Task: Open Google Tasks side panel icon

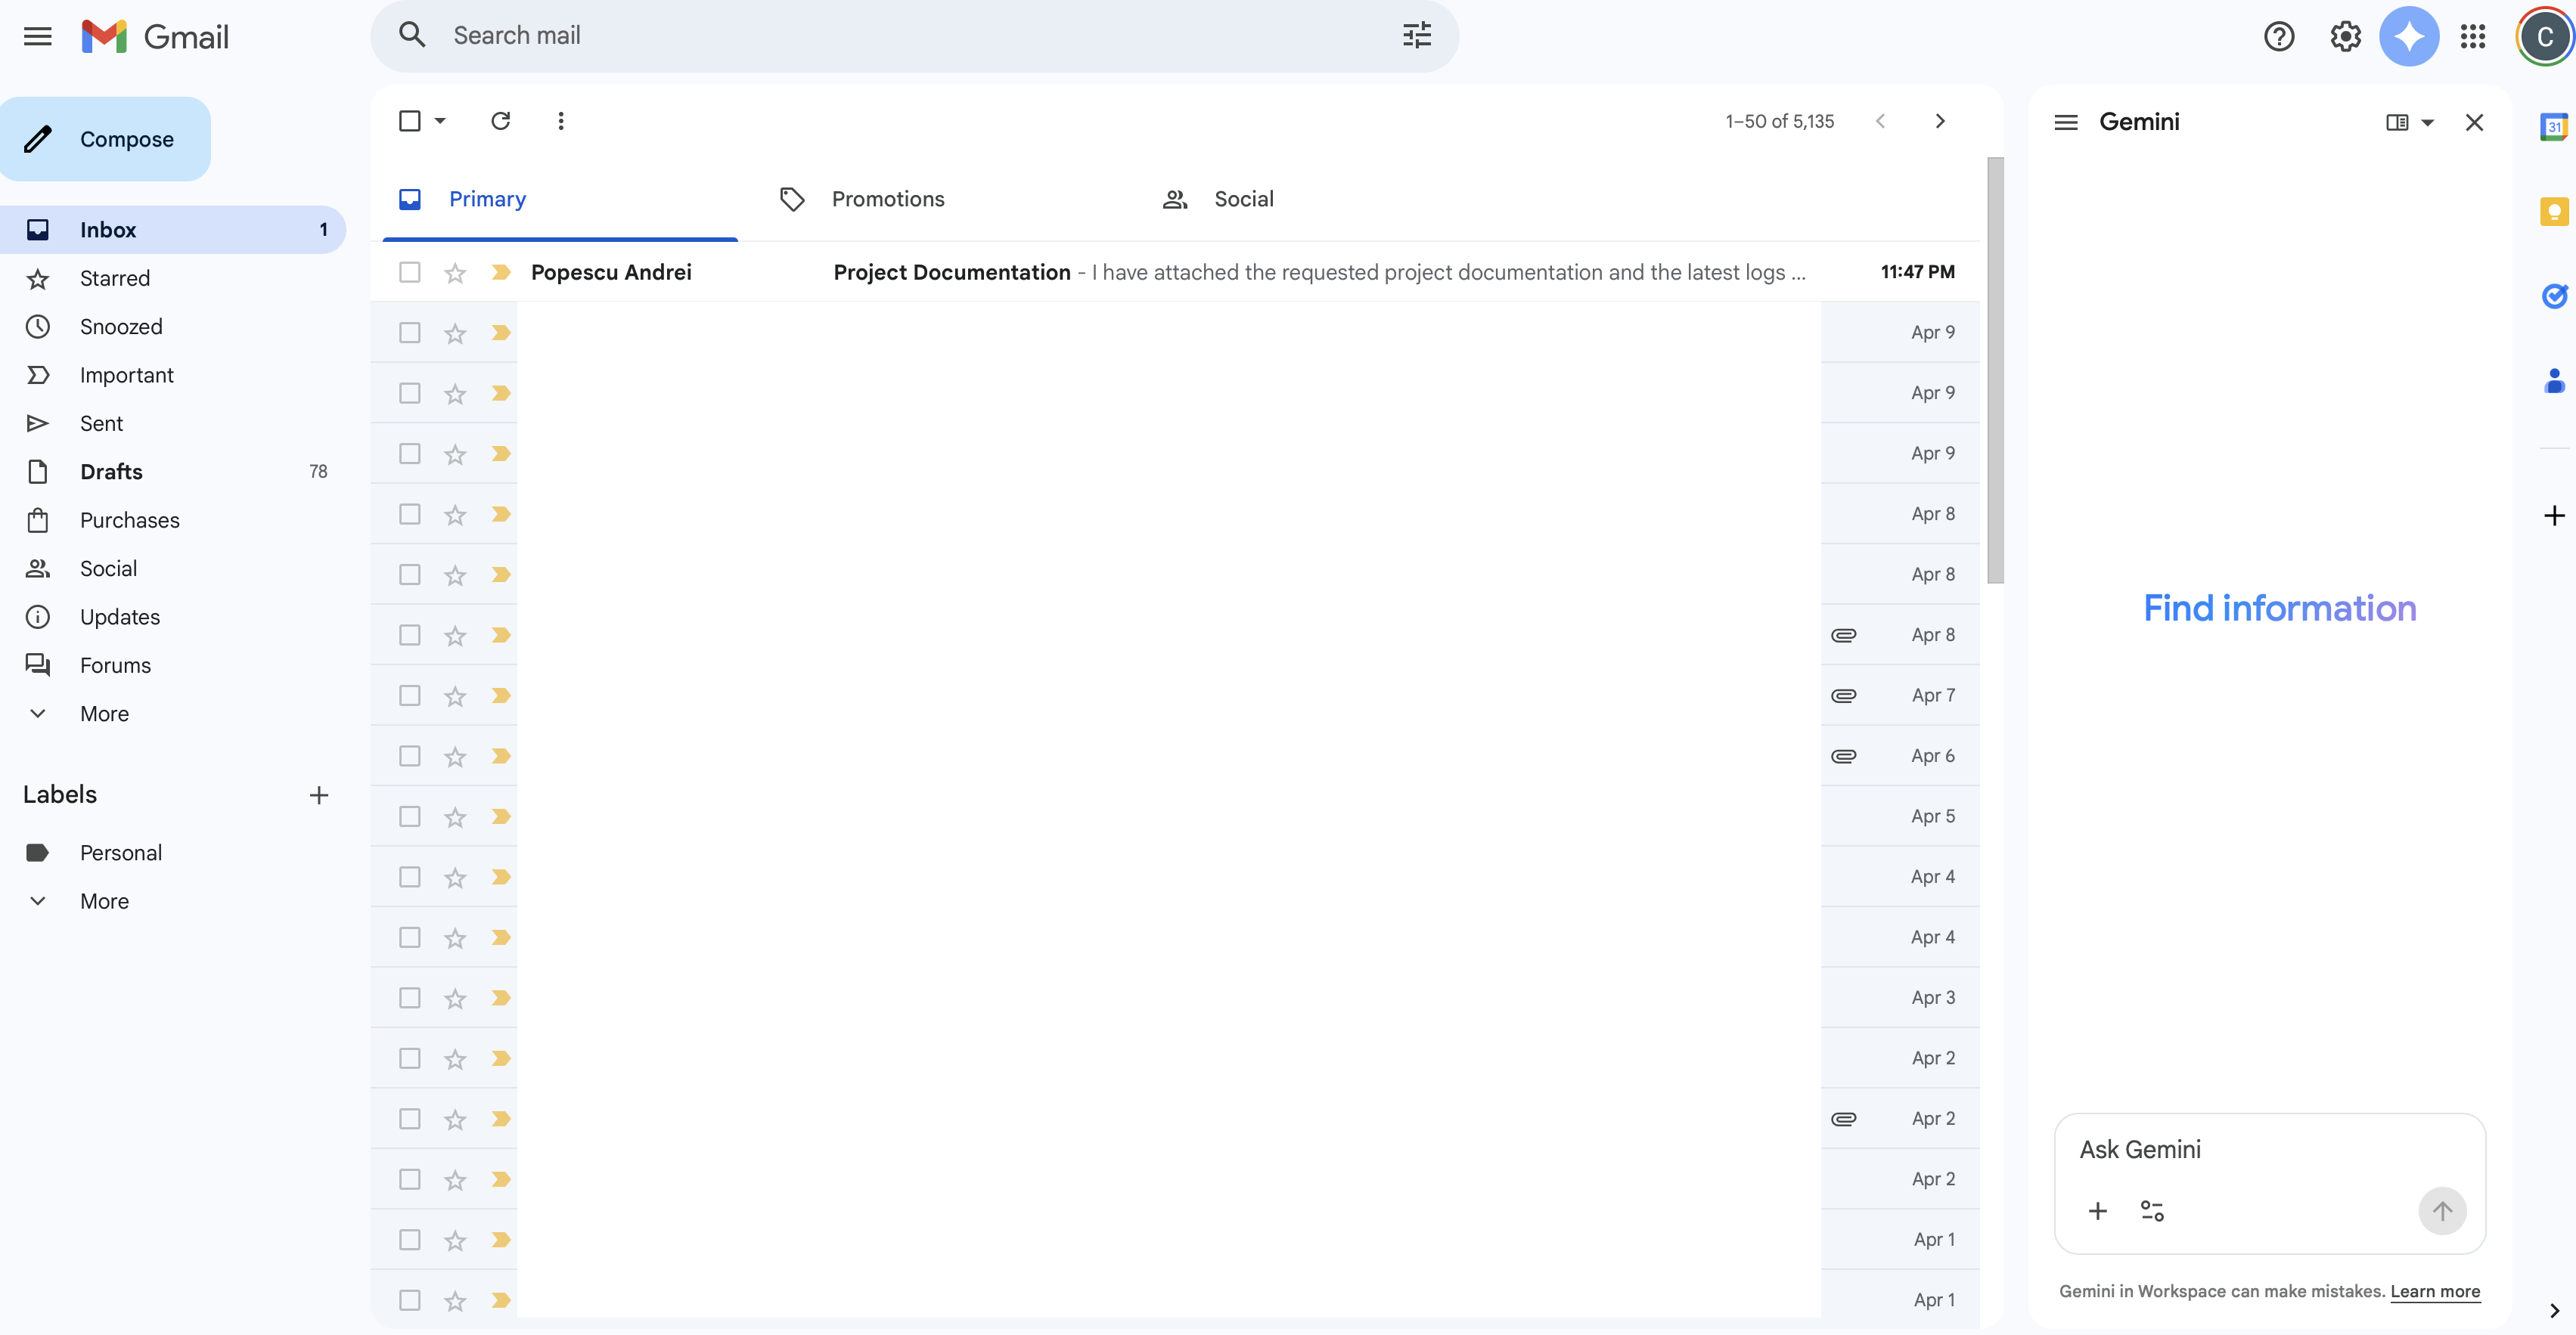Action: tap(2553, 296)
